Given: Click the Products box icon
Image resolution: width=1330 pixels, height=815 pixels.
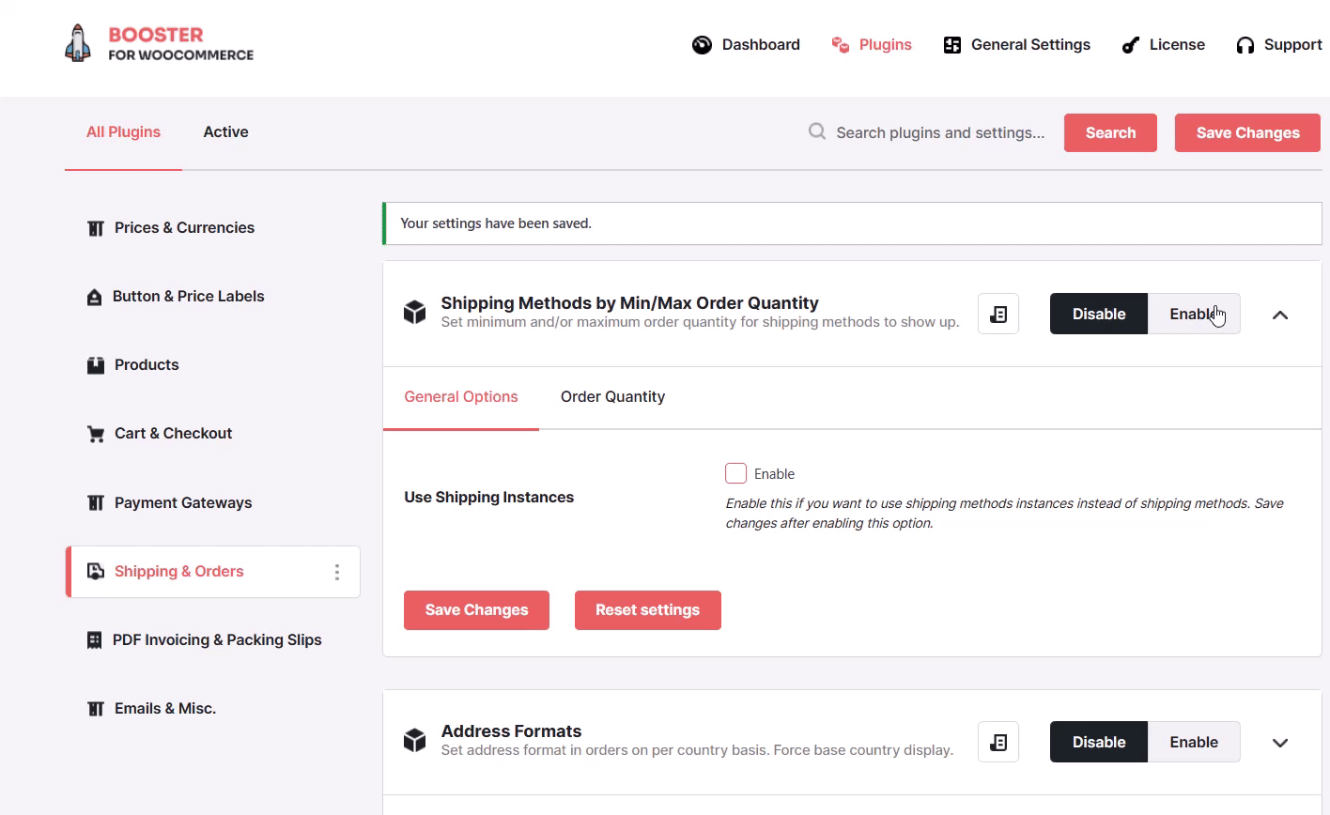Looking at the screenshot, I should [96, 365].
